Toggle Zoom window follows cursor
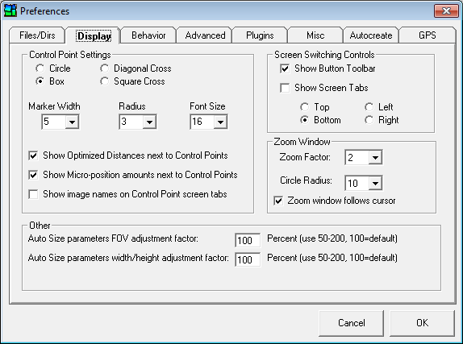The image size is (463, 344). pyautogui.click(x=278, y=201)
